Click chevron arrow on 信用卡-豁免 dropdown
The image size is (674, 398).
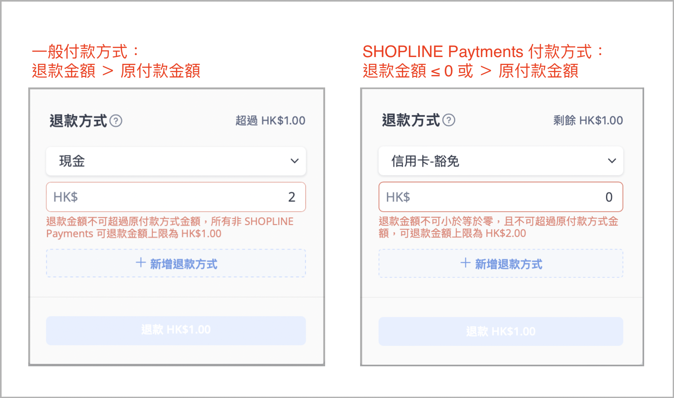pyautogui.click(x=612, y=161)
